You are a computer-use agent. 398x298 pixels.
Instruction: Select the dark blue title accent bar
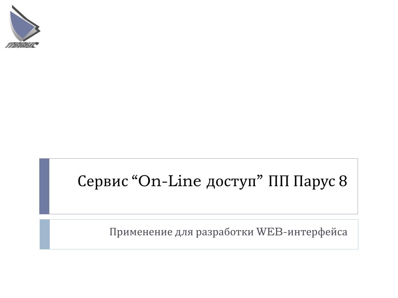[x=44, y=186]
